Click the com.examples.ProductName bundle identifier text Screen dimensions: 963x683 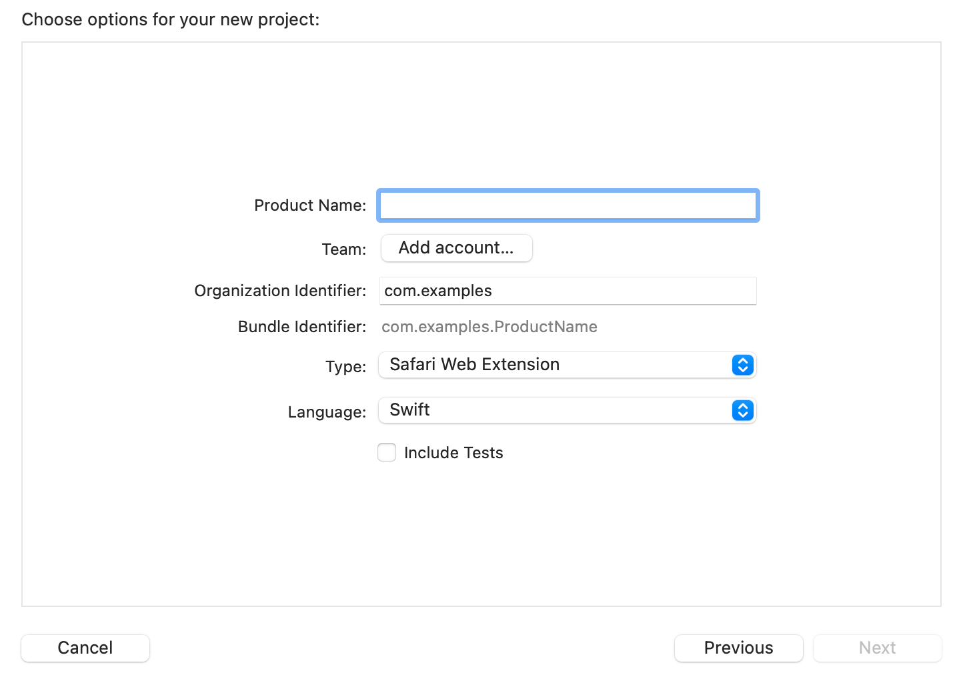(x=489, y=327)
